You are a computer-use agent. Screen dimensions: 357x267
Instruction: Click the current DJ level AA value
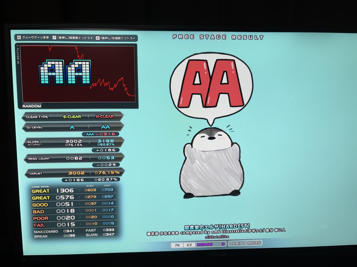(x=105, y=127)
